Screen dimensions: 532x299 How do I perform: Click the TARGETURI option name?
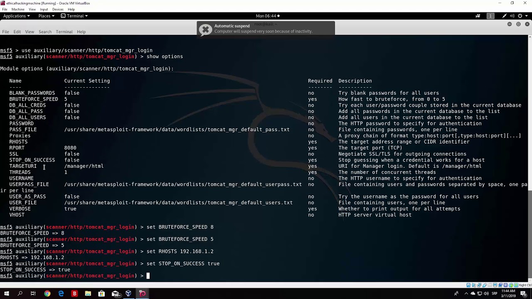pos(23,166)
